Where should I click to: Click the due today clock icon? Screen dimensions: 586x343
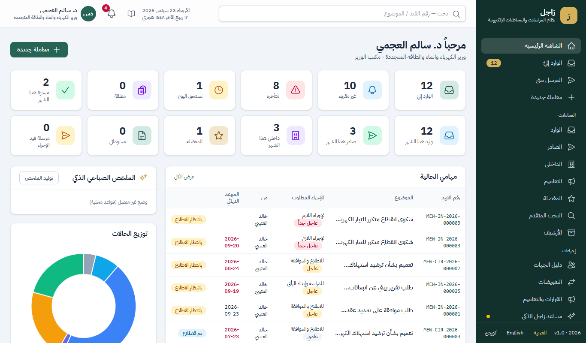click(219, 90)
